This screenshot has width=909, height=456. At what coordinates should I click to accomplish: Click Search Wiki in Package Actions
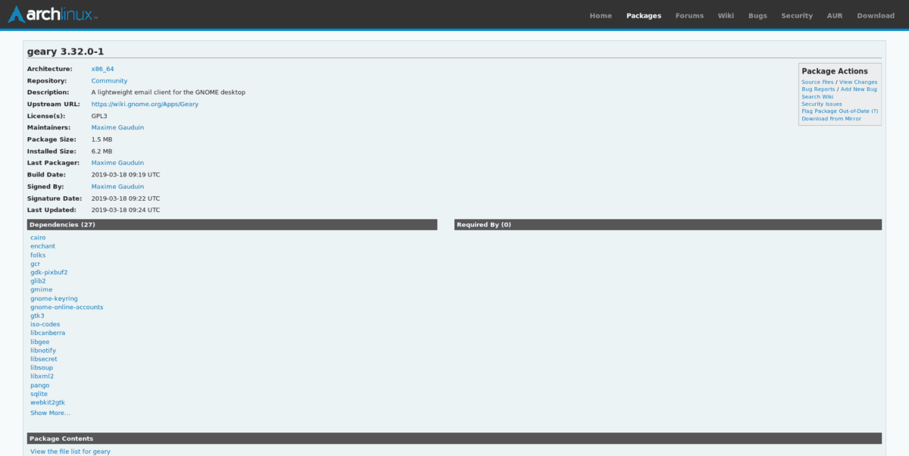[x=818, y=96]
